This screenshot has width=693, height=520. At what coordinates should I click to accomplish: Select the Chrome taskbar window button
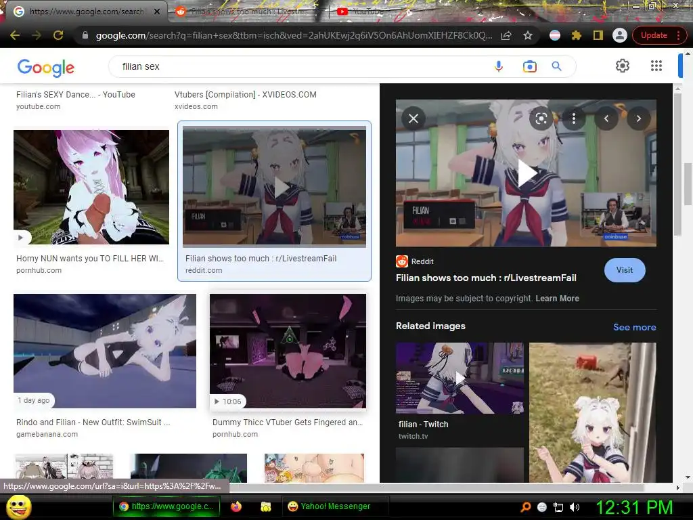[x=166, y=506]
